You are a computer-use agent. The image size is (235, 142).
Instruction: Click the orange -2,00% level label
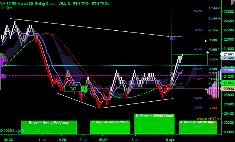(x=213, y=108)
